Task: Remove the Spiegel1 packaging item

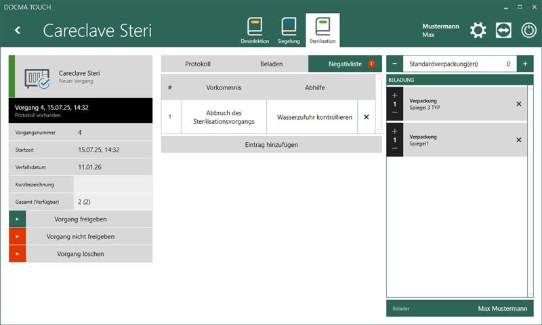Action: (x=519, y=140)
